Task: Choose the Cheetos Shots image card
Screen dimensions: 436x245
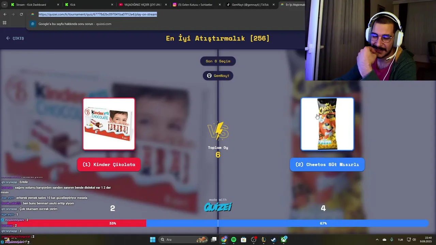Action: click(x=327, y=124)
